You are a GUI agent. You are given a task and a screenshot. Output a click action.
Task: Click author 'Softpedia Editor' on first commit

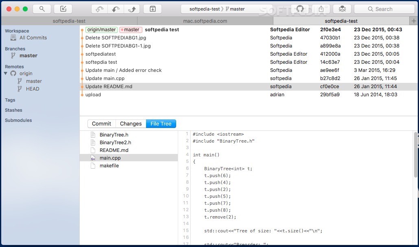tap(290, 30)
